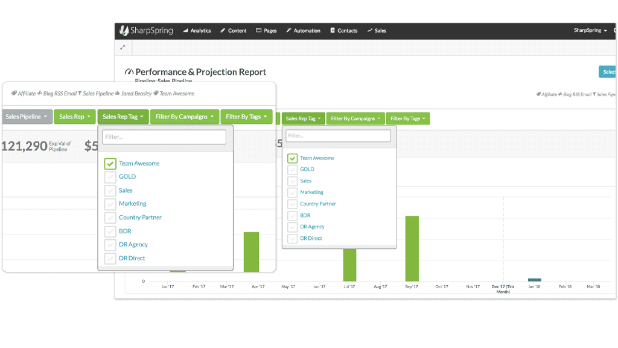Check Sales in zoomed dropdown

click(x=110, y=190)
